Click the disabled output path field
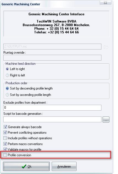Image resolution: width=118 pixels, height=174 pixels. click(x=52, y=46)
